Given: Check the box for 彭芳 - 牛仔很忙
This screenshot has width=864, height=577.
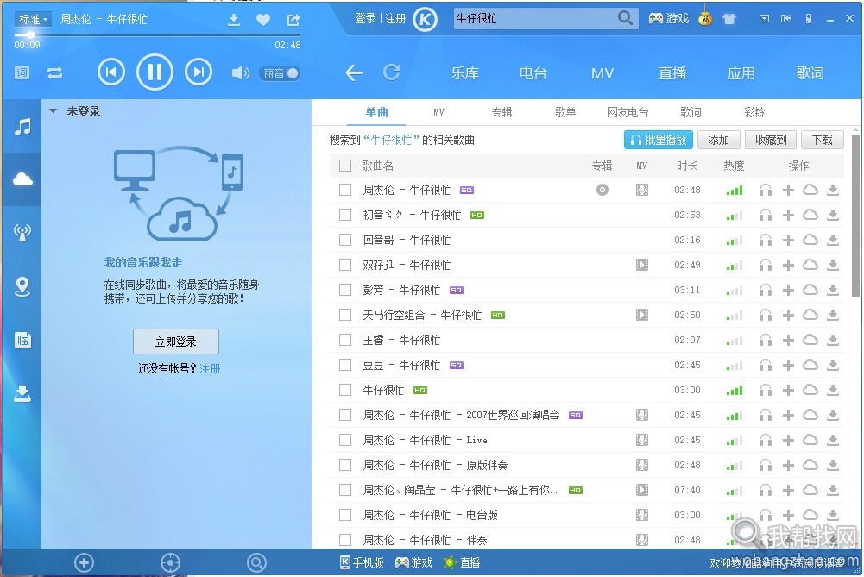Looking at the screenshot, I should pyautogui.click(x=345, y=290).
